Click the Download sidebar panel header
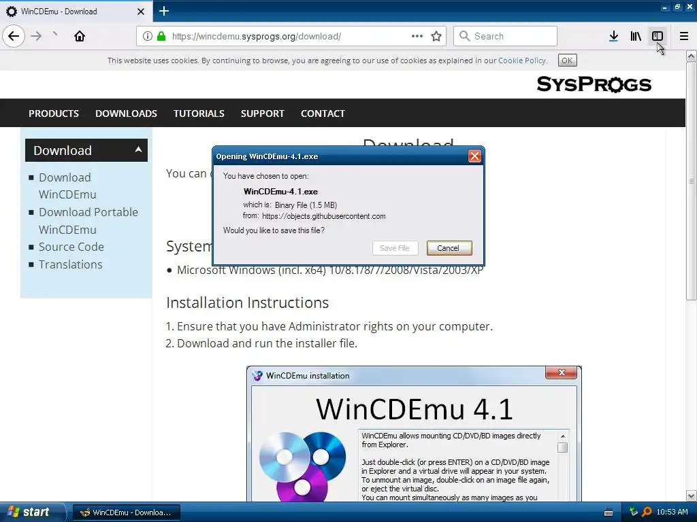The height and width of the screenshot is (522, 697). (86, 150)
